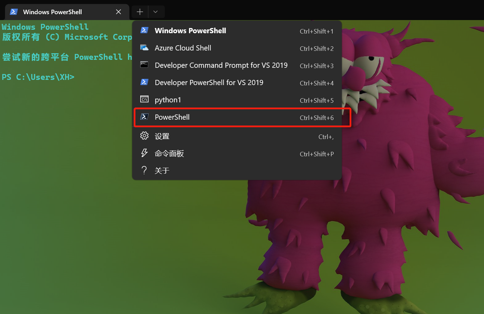Viewport: 484px width, 314px height.
Task: Click the dark PowerShell icon beside Ctrl+Shift+6 entry
Action: tap(144, 117)
